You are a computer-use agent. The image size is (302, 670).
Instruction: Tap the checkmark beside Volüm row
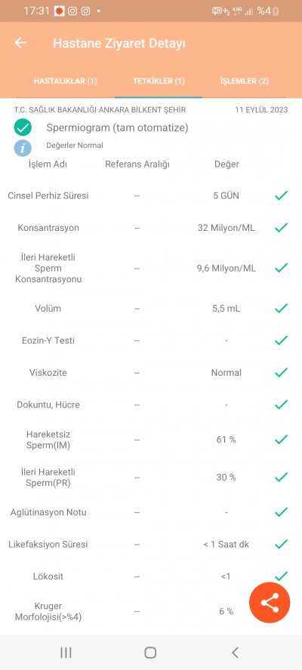pyautogui.click(x=281, y=308)
